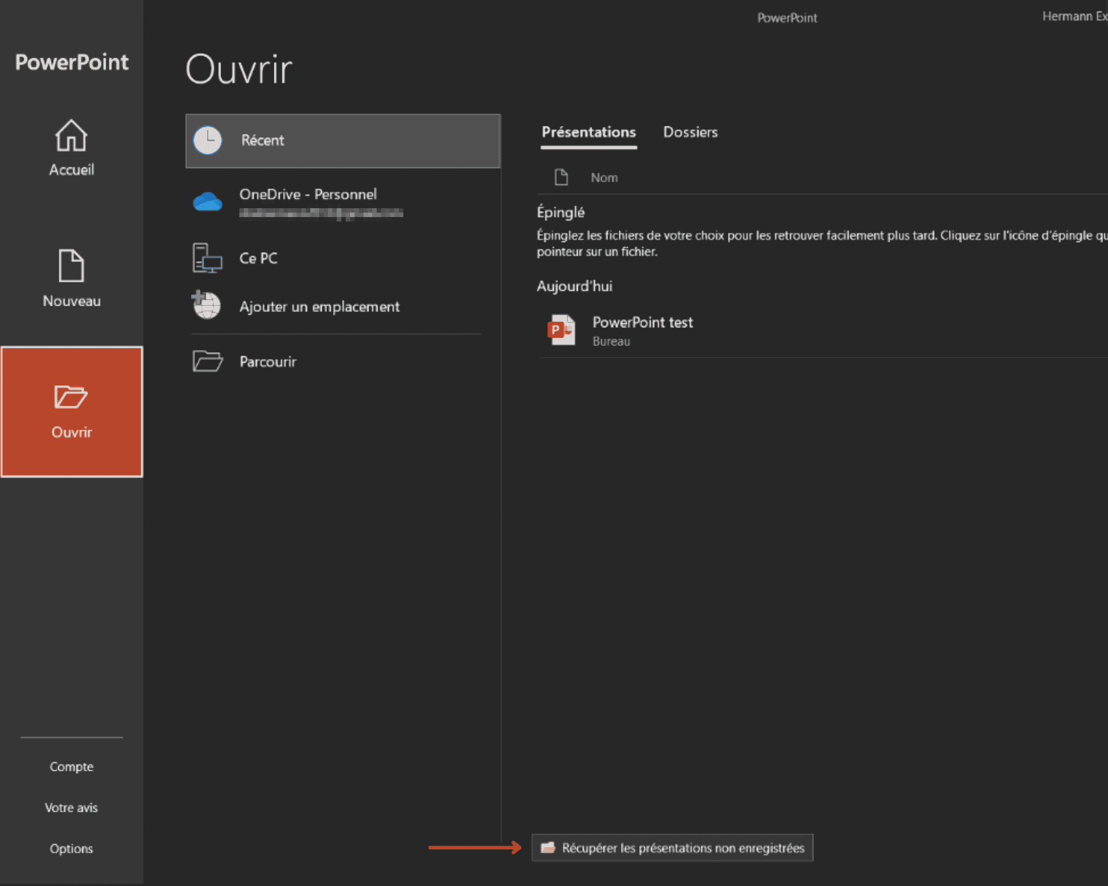
Task: Choose OneDrive - Personnel location
Action: click(x=308, y=194)
